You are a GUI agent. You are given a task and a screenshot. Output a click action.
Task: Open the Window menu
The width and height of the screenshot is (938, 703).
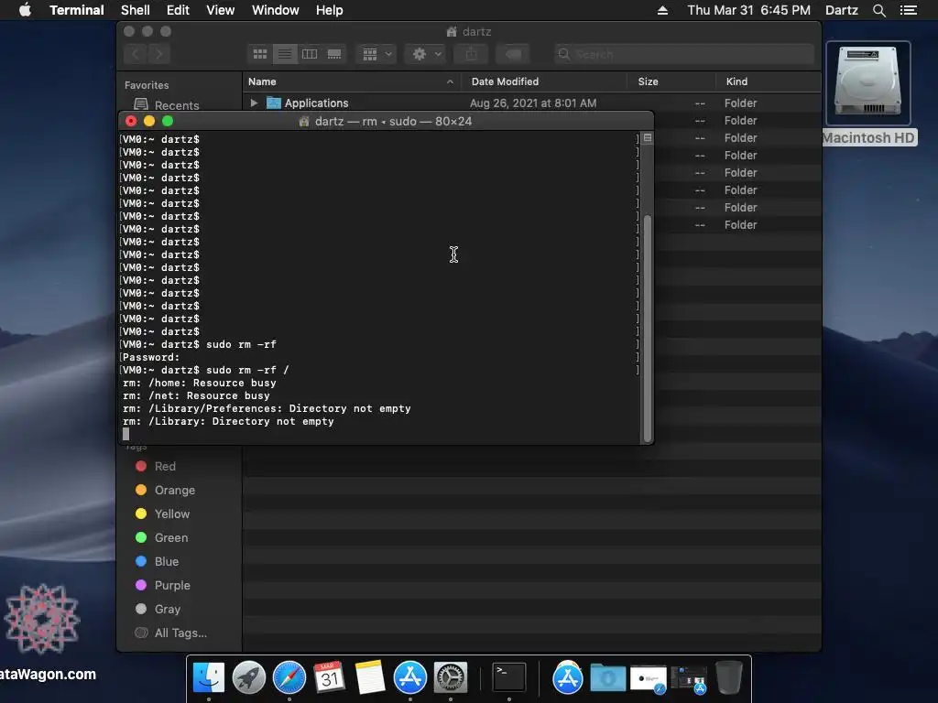tap(275, 10)
